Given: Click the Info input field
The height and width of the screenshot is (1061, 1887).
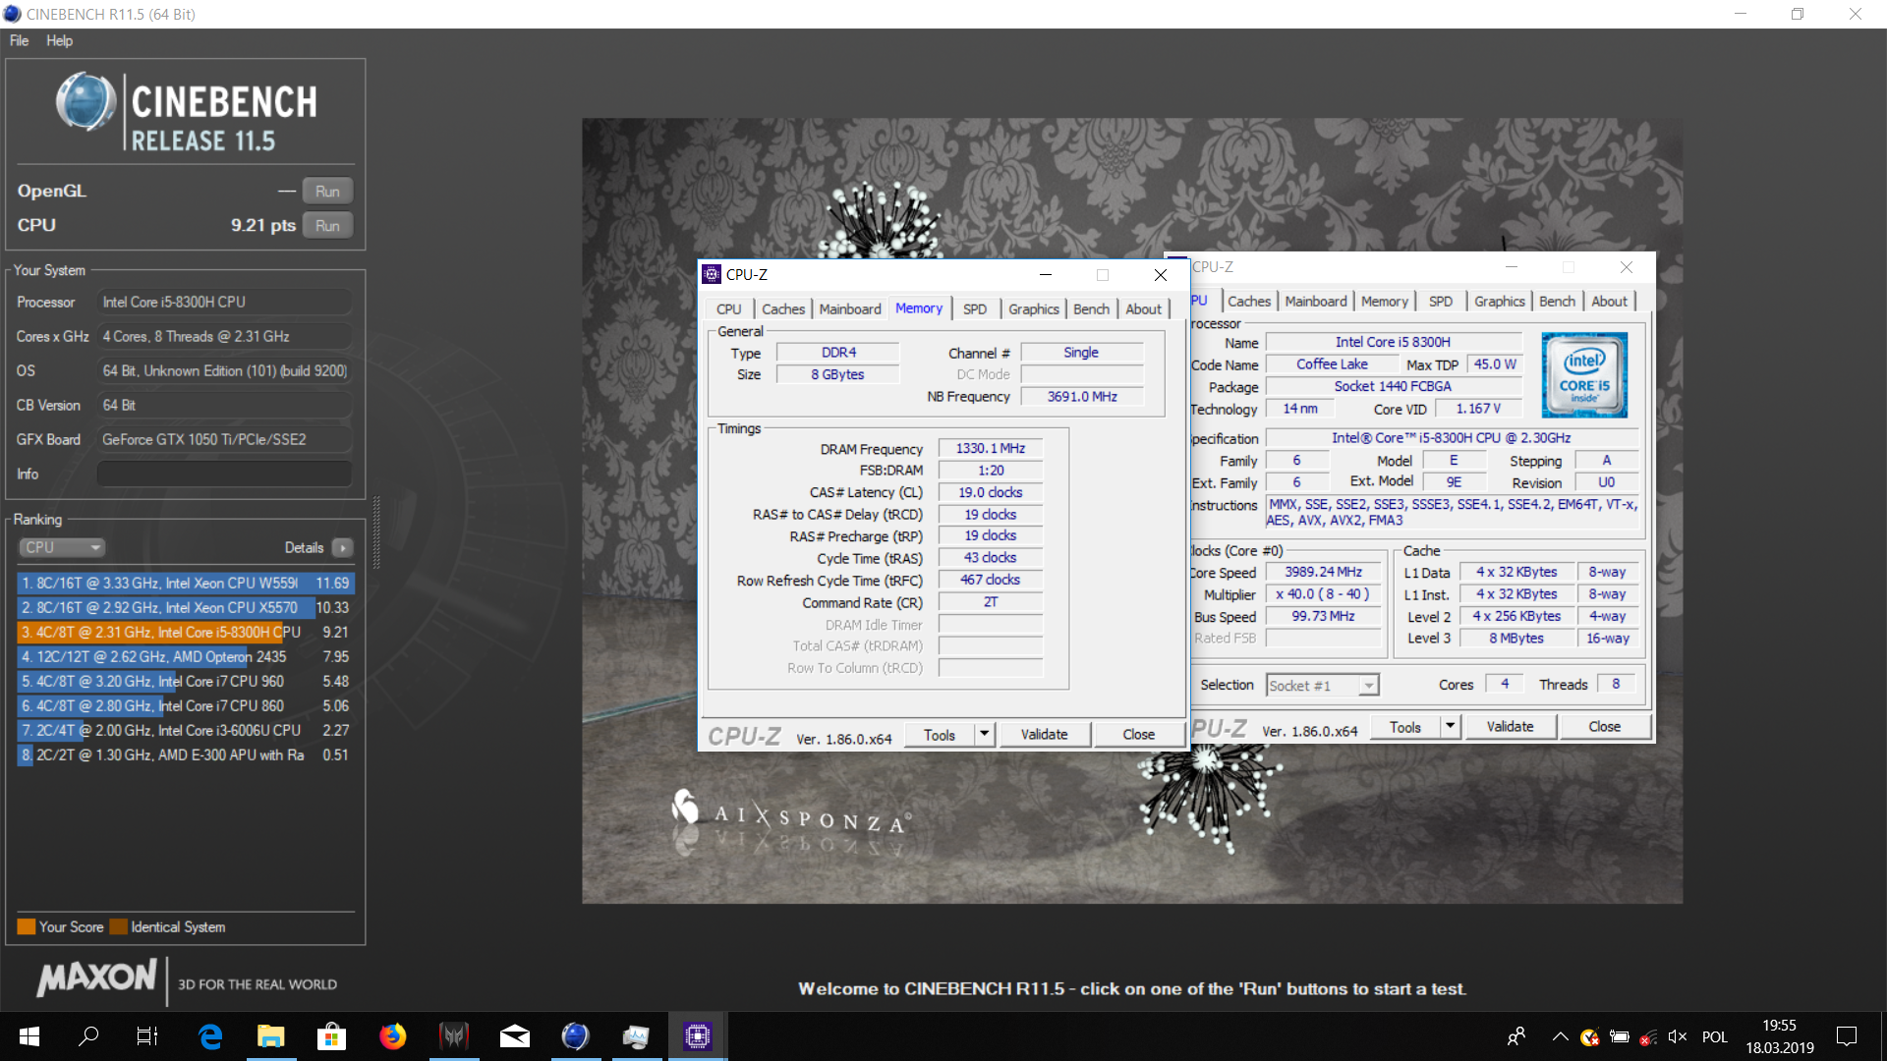Looking at the screenshot, I should pos(224,474).
